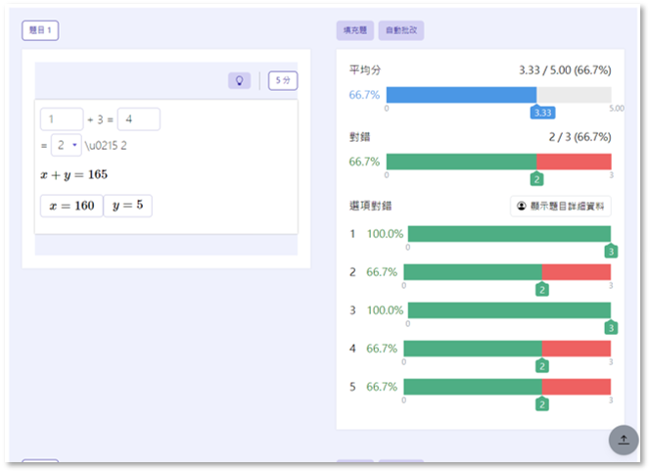Viewport: 650px width, 471px height.
Task: Click the x = 160 answer box
Action: [x=71, y=206]
